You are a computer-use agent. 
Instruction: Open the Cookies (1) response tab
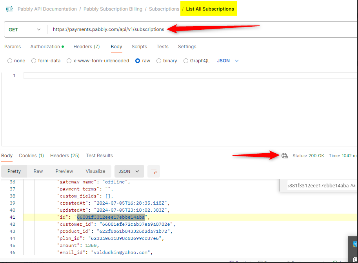click(x=31, y=156)
